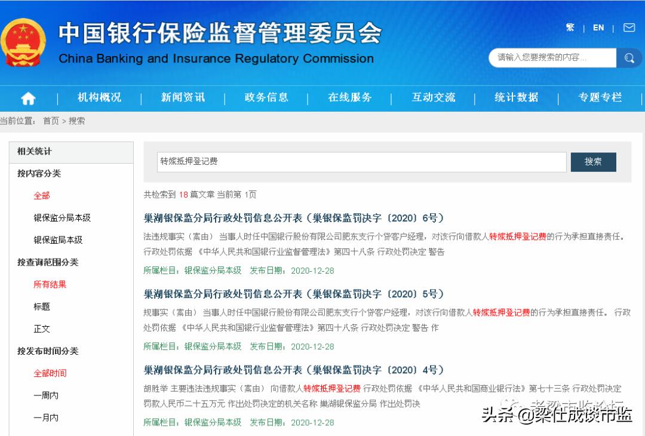645x436 pixels.
Task: Select 一周内 time filter
Action: [x=45, y=395]
